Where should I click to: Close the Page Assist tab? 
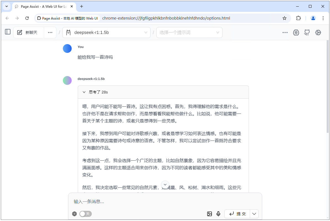pos(72,7)
